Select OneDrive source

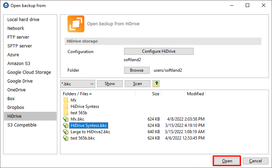pos(30,90)
